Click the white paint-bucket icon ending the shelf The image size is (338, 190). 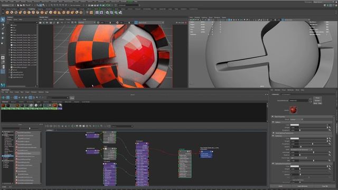click(120, 13)
